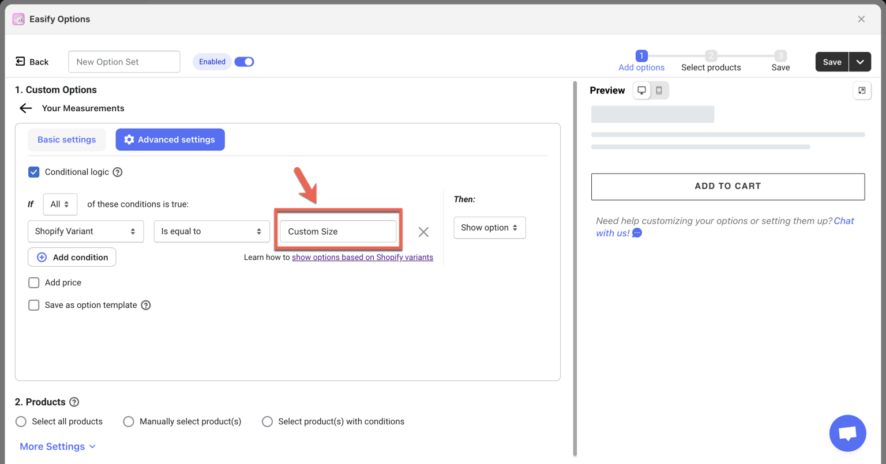Click the Easify Options app logo
Image resolution: width=886 pixels, height=464 pixels.
point(18,18)
